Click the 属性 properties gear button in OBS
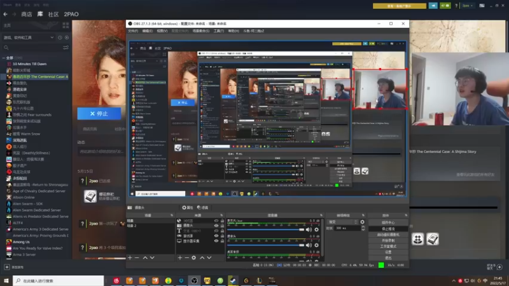The image size is (509, 286). pyautogui.click(x=187, y=208)
